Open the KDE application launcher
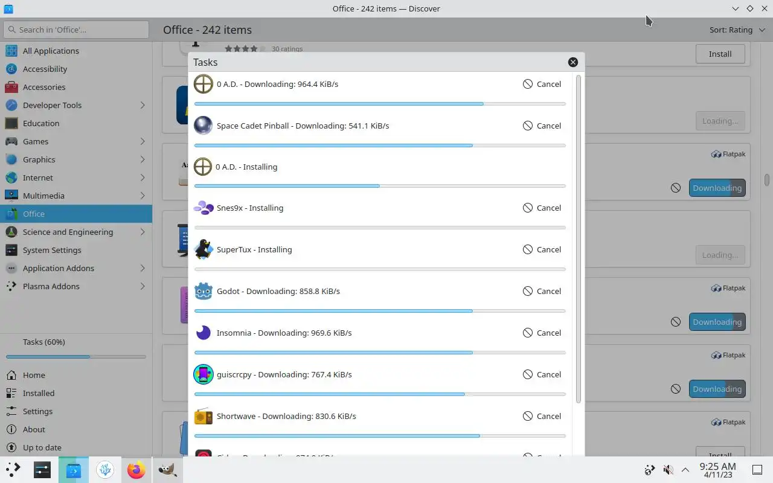Image resolution: width=773 pixels, height=483 pixels. pyautogui.click(x=13, y=470)
